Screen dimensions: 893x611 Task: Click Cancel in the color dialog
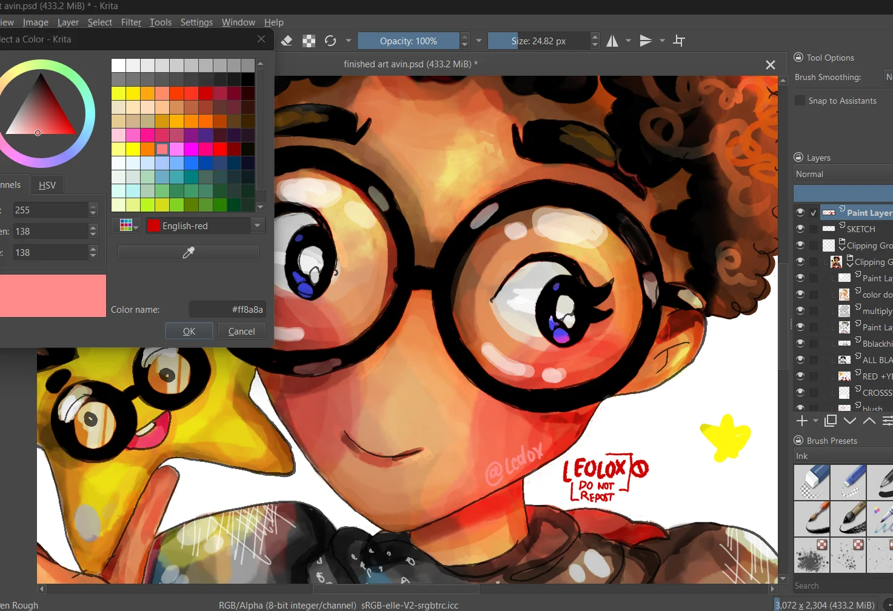241,331
